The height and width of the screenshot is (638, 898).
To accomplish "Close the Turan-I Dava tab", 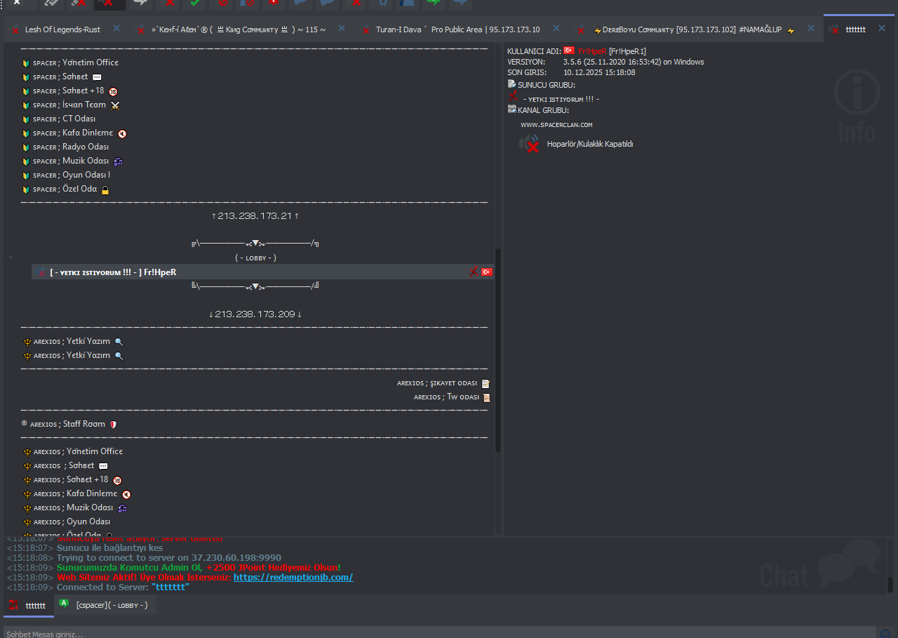I will (x=556, y=29).
